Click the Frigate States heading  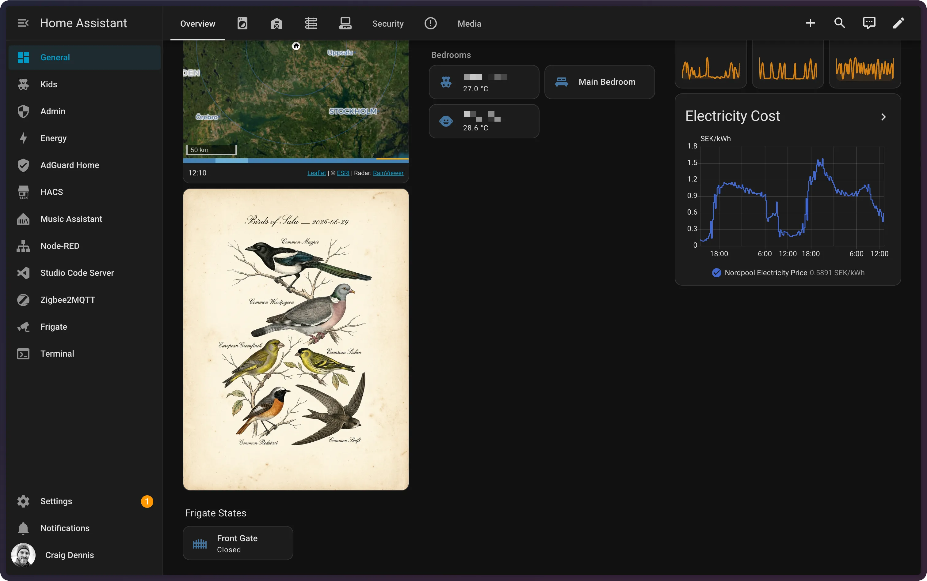(216, 513)
